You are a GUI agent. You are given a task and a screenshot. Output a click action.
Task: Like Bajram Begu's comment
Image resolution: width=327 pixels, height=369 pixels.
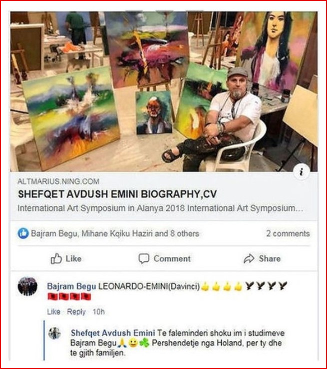point(53,312)
